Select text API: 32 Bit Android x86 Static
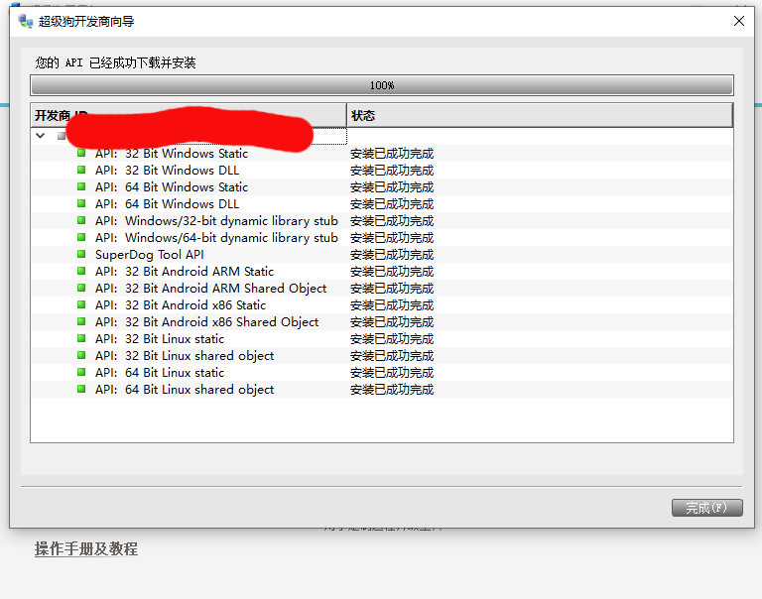 click(181, 305)
